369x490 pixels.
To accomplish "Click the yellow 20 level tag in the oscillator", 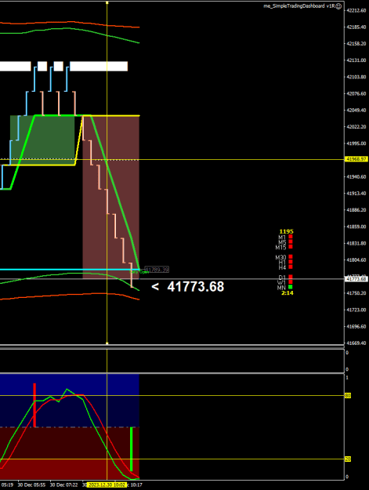I will click(x=348, y=459).
